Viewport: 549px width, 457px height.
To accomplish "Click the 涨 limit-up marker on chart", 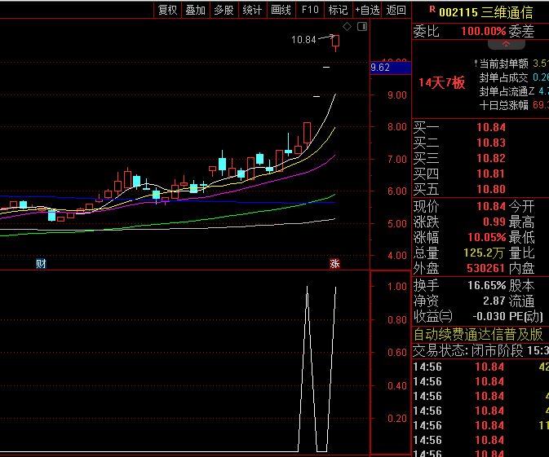I will point(334,264).
